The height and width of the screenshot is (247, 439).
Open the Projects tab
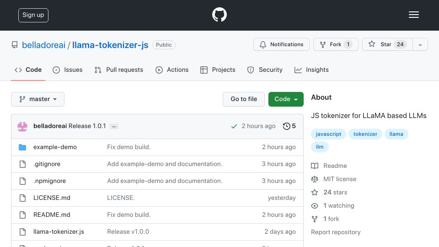(x=218, y=70)
